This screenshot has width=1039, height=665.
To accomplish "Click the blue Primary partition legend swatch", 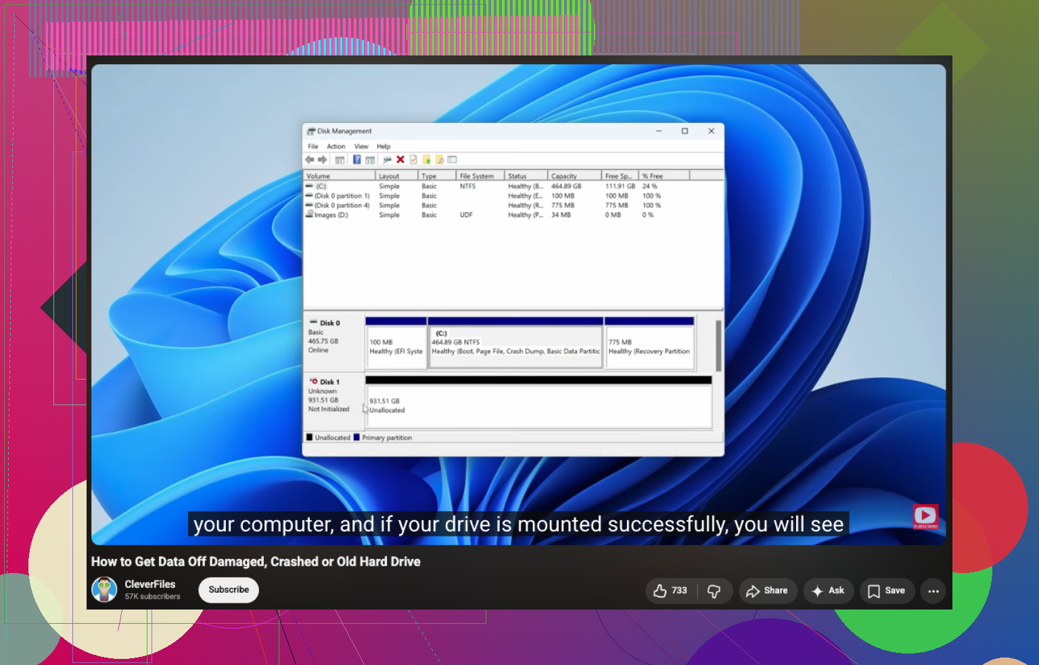I will click(x=356, y=438).
